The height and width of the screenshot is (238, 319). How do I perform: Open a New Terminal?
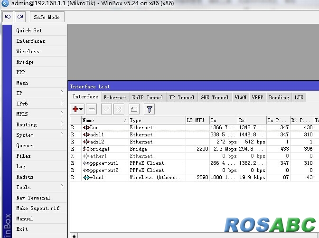tap(40, 198)
